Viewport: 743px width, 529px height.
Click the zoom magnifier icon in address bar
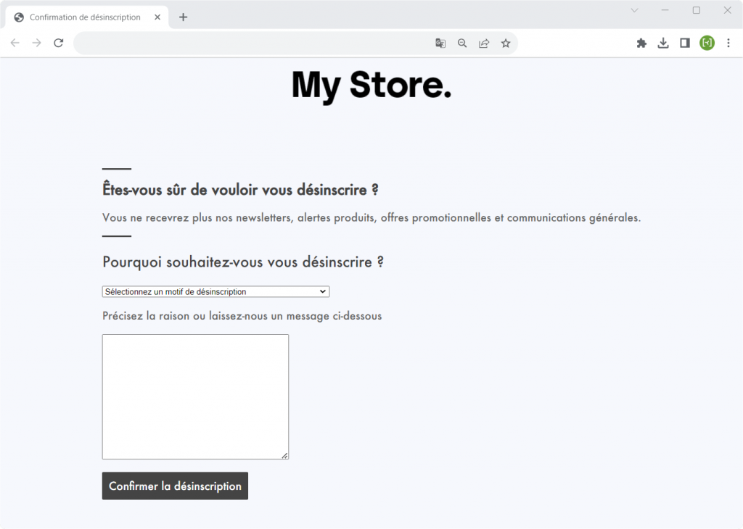pos(462,43)
